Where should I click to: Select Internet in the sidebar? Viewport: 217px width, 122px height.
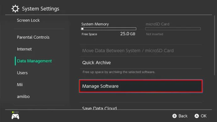point(24,49)
